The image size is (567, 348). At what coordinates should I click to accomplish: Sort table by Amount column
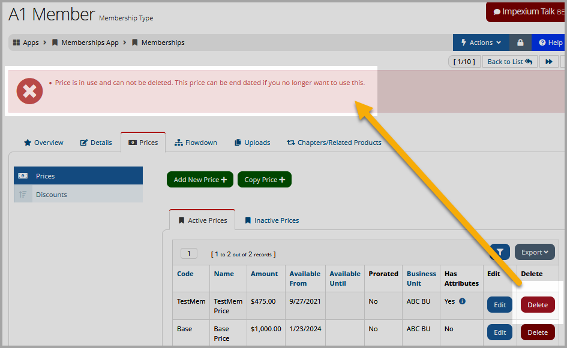pos(265,274)
